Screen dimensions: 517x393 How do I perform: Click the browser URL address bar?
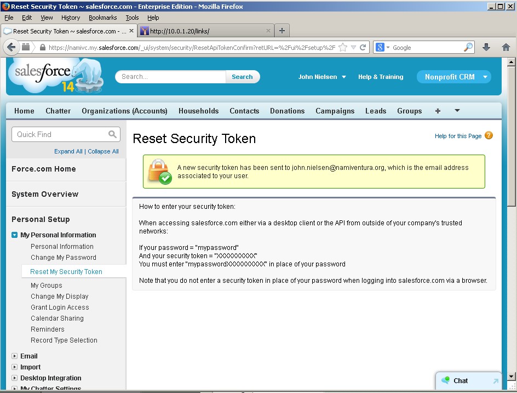[x=191, y=48]
